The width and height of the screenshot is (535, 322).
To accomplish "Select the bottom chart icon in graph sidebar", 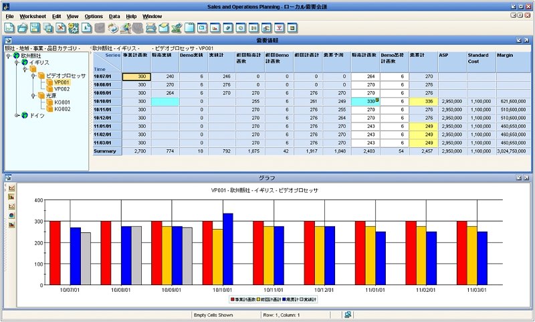I will [x=12, y=225].
